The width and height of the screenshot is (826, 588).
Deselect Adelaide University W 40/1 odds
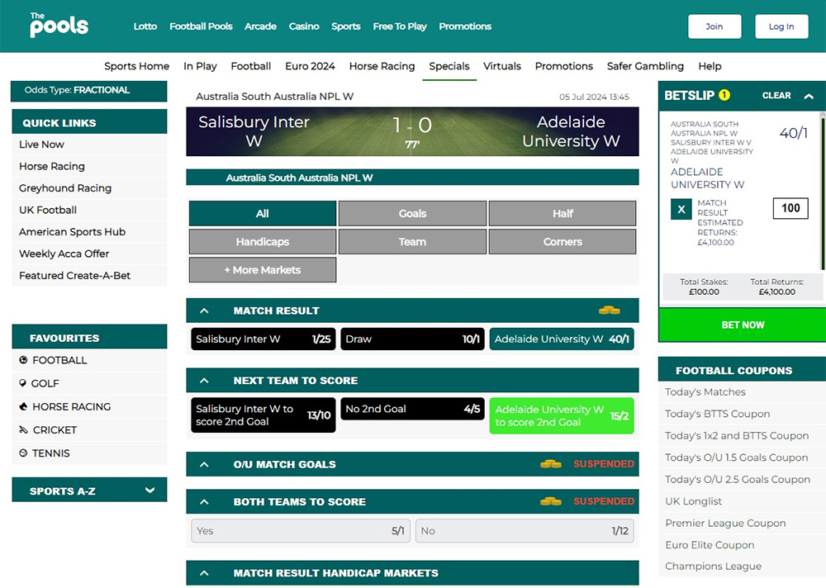point(562,339)
